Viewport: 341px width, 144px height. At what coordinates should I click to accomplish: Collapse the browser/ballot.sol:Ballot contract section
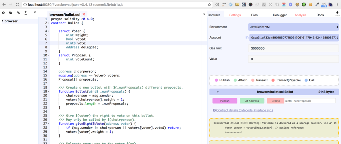[218, 92]
